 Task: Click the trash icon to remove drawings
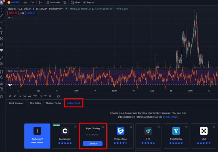2,97
